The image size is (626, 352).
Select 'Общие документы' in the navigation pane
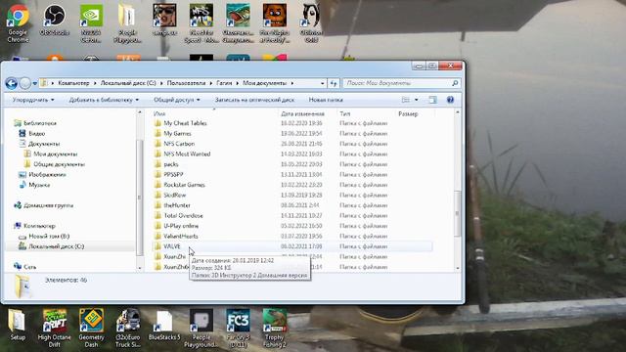pos(59,164)
